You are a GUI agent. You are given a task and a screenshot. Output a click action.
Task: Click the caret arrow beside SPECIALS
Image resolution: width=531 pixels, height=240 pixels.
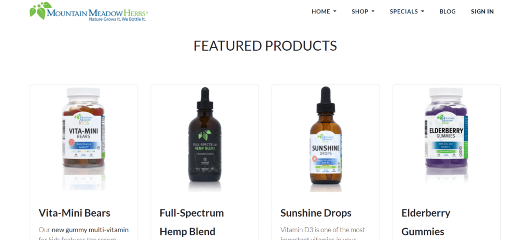pyautogui.click(x=423, y=11)
